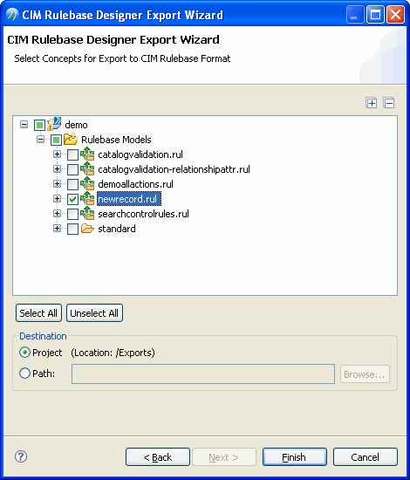
Task: Click the newrecord.rul file icon
Action: pyautogui.click(x=87, y=199)
